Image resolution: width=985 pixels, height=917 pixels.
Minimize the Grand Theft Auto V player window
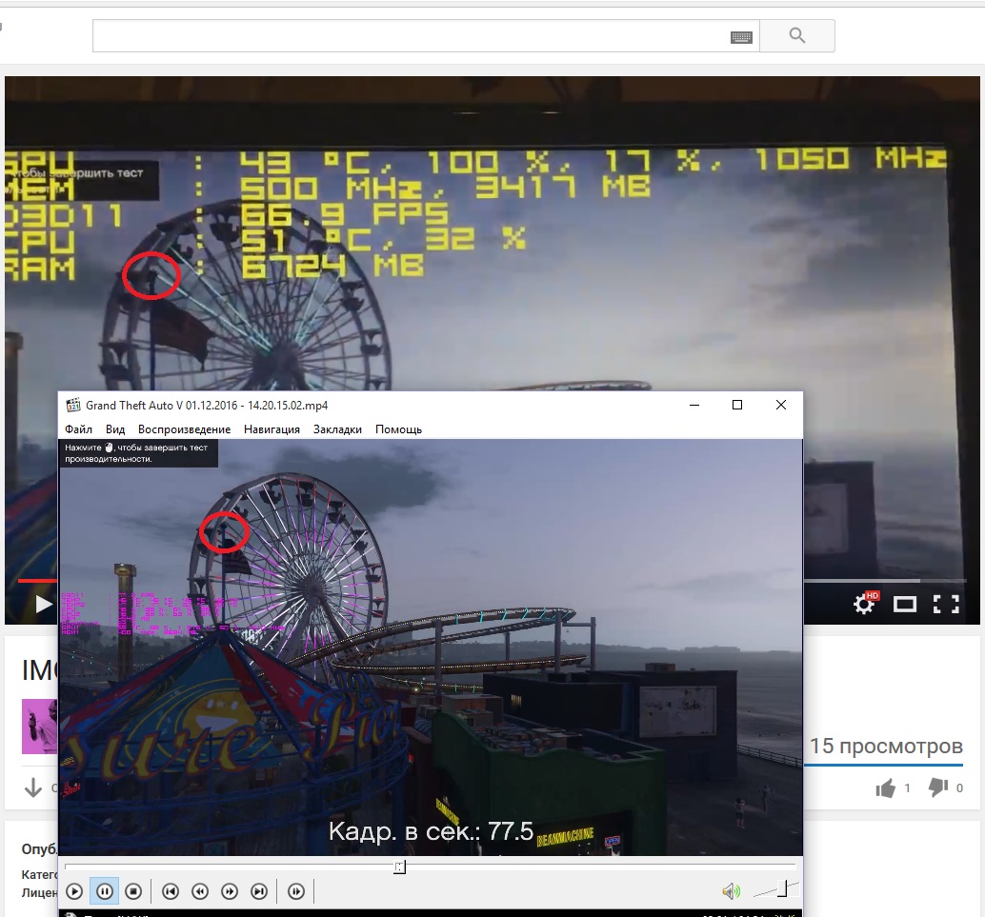click(694, 405)
